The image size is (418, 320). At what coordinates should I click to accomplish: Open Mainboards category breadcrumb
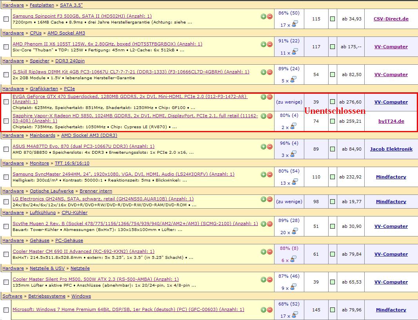coord(42,135)
